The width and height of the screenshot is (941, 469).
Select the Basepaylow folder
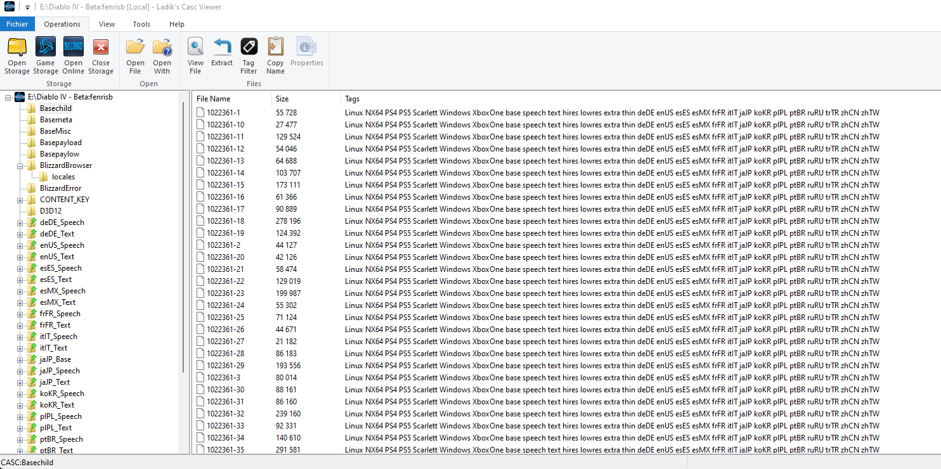click(x=60, y=154)
